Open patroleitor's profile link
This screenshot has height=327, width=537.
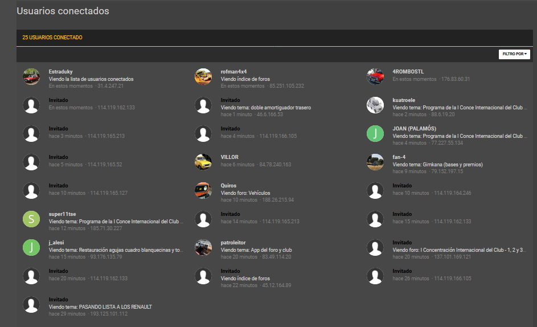click(x=233, y=242)
